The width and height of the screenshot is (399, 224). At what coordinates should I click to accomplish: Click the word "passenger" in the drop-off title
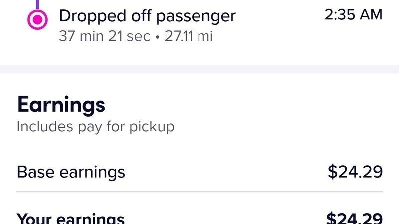point(196,16)
